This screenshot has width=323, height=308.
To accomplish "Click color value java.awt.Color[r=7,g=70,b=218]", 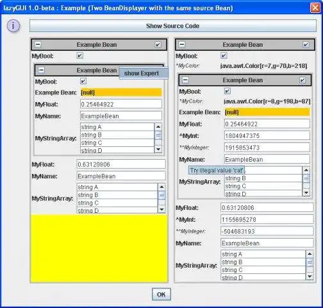I will [264, 66].
